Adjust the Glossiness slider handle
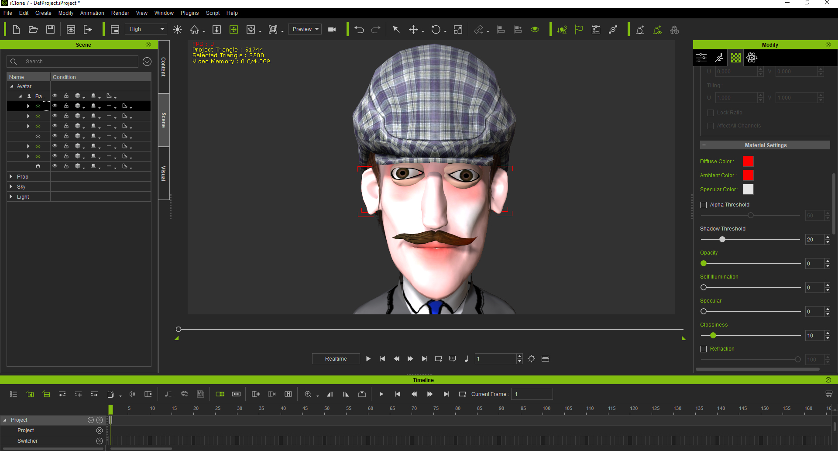This screenshot has width=838, height=451. 713,336
